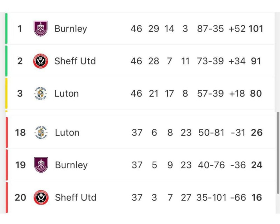Click the Sheff Utd crest in position 2

41,61
